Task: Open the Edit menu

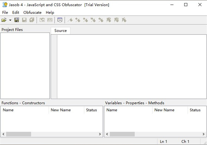Action: pos(16,12)
